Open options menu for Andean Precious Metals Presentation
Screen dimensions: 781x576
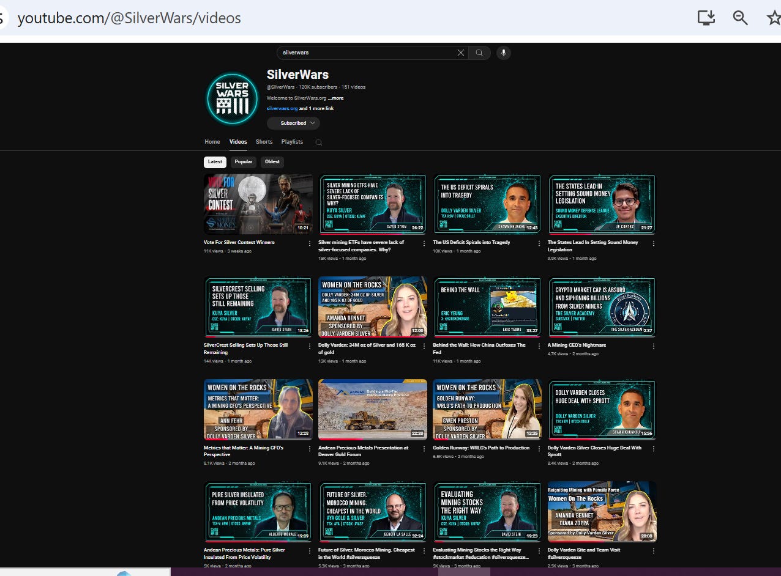pos(424,449)
